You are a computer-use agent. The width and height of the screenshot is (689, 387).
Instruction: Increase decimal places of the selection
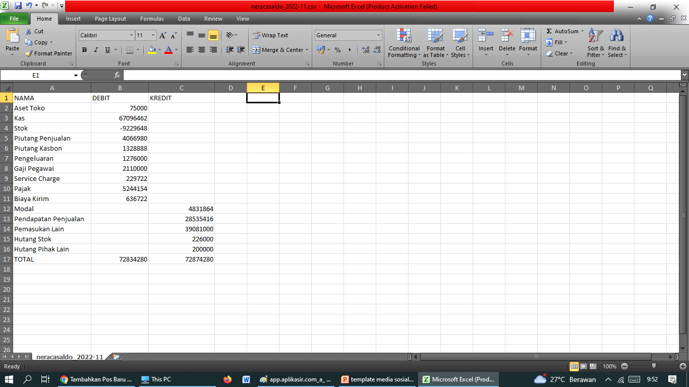(x=365, y=50)
